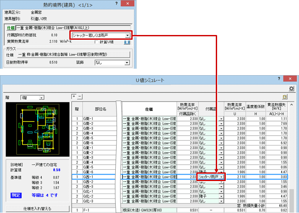Viewport: 299px width, 213px height.
Task: Click the minus (−) collapse button above the table
Action: 80,96
